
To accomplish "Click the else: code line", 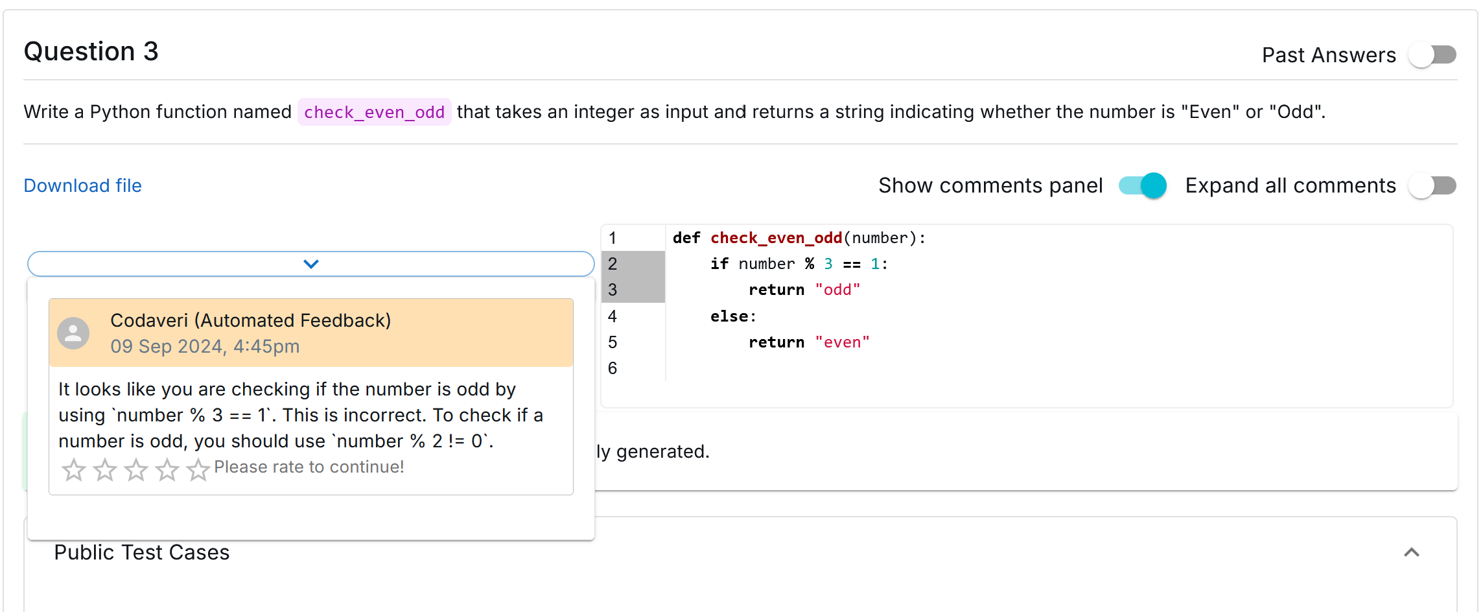I will [733, 316].
